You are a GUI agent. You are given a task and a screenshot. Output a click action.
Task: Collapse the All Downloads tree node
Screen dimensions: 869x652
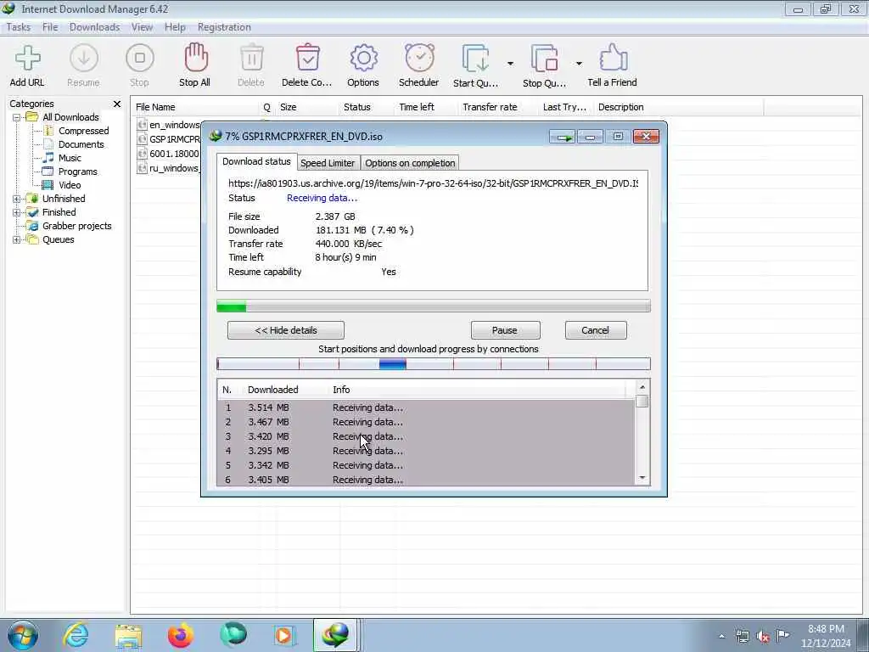coord(17,117)
